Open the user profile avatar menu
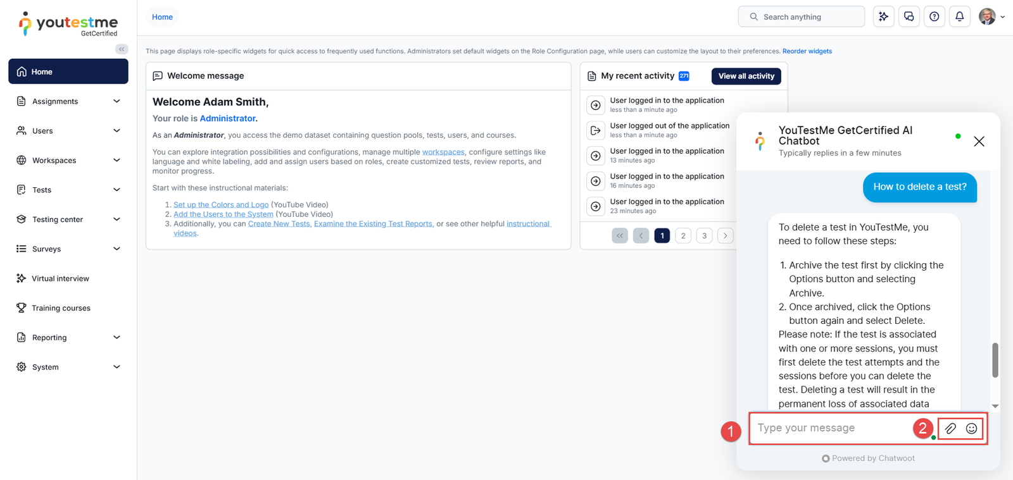Screen dimensions: 1013x480 click(987, 16)
